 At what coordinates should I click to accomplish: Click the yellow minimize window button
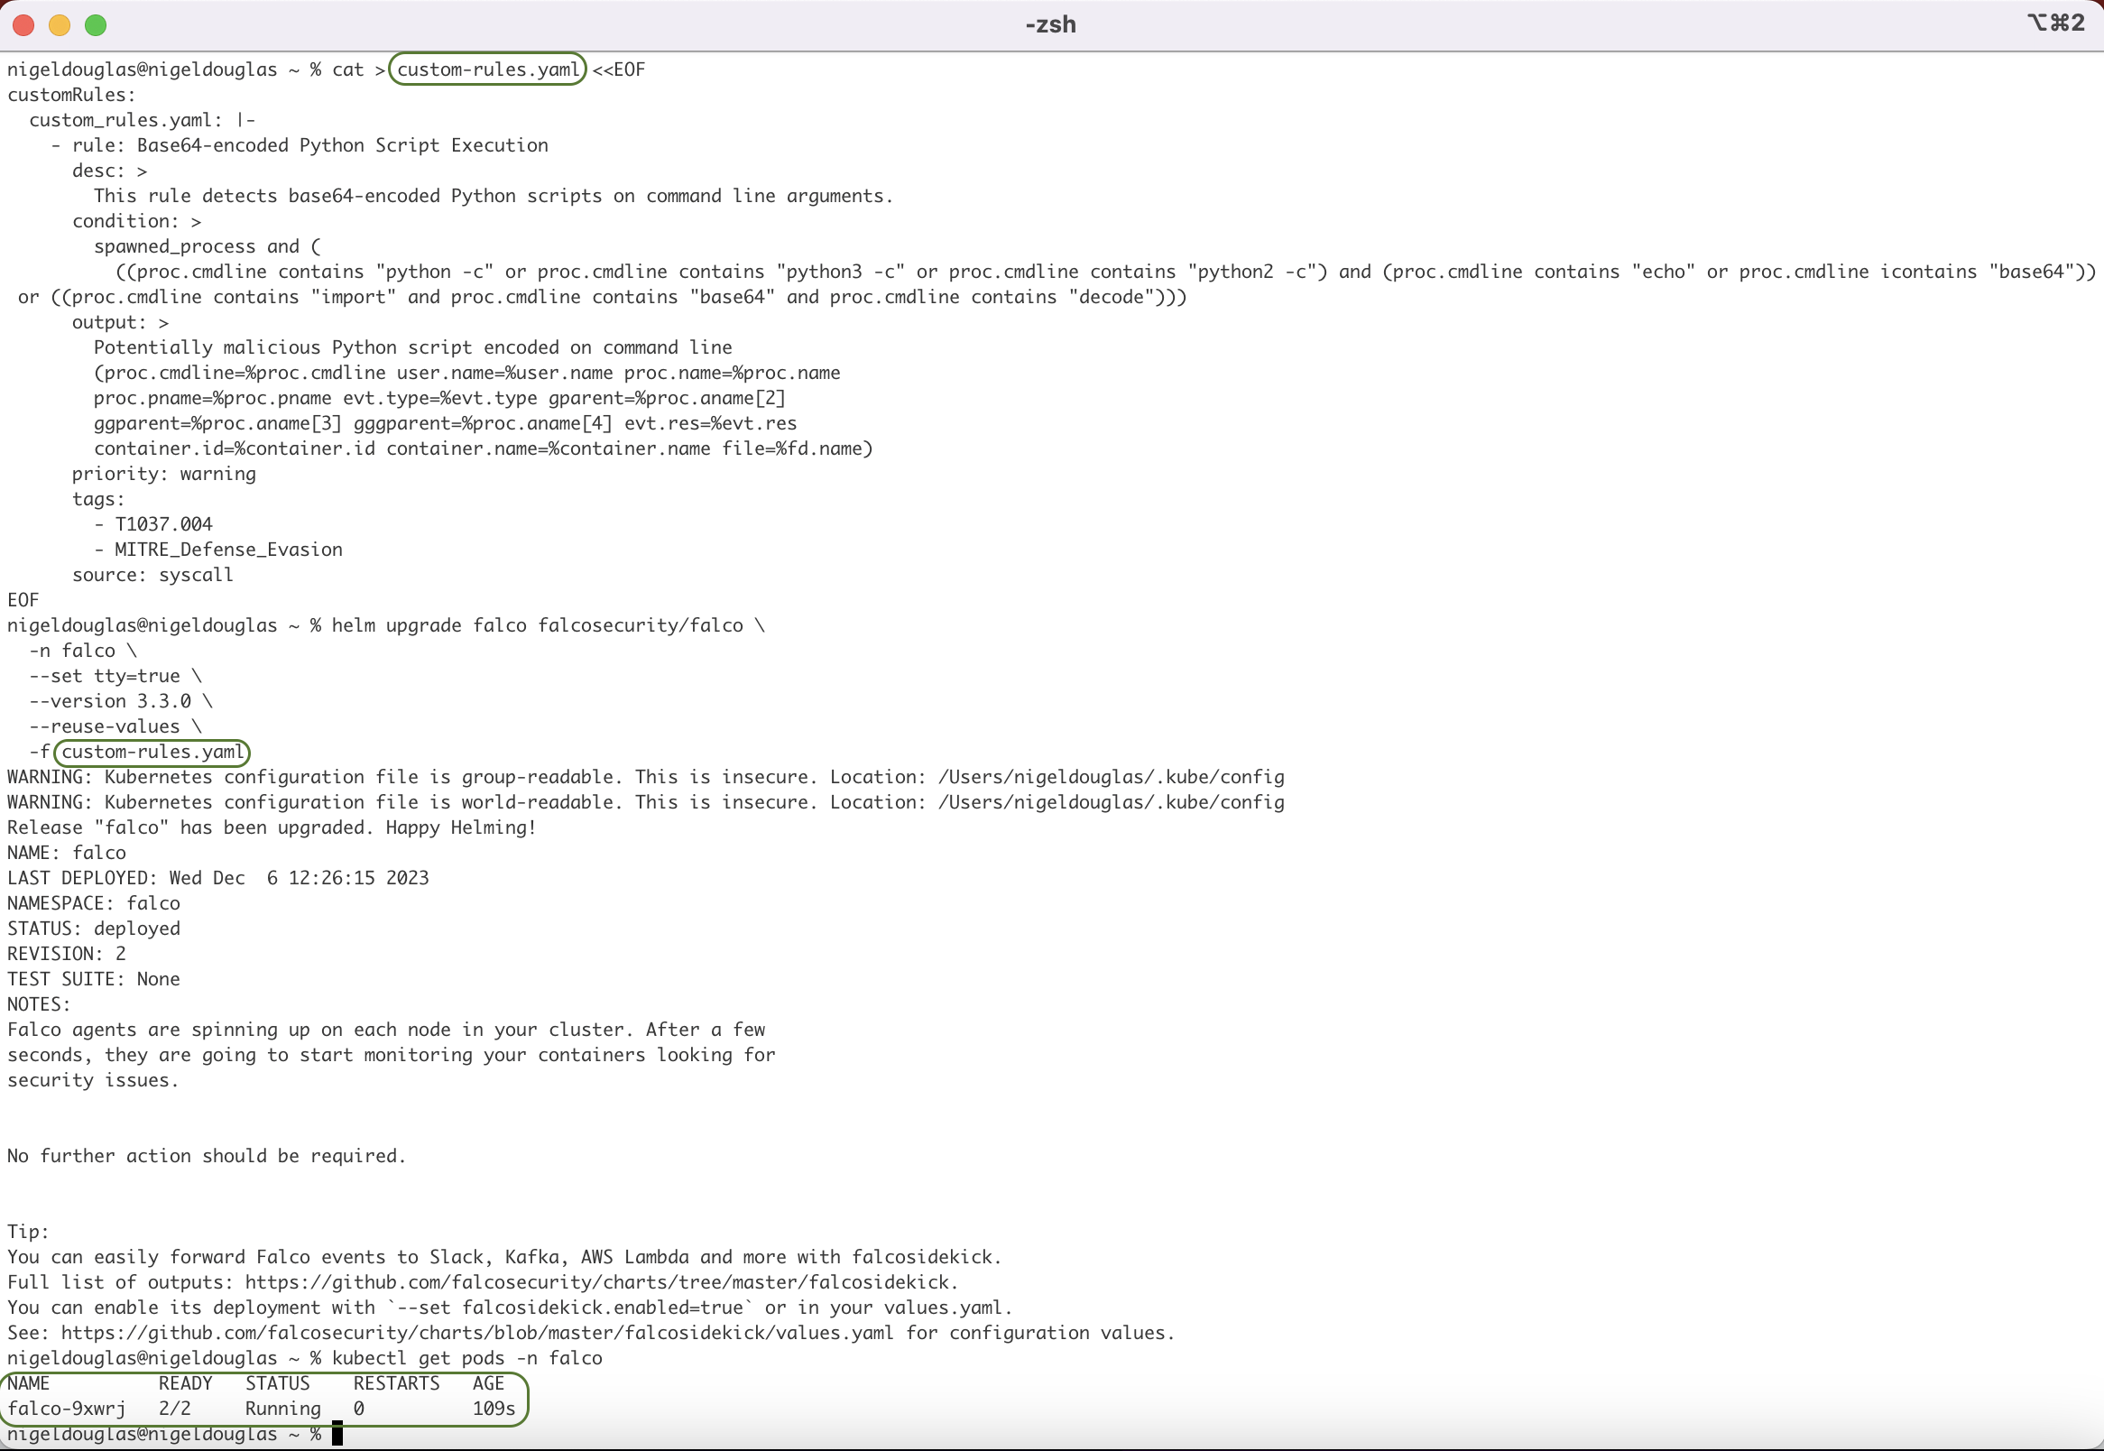click(x=60, y=25)
